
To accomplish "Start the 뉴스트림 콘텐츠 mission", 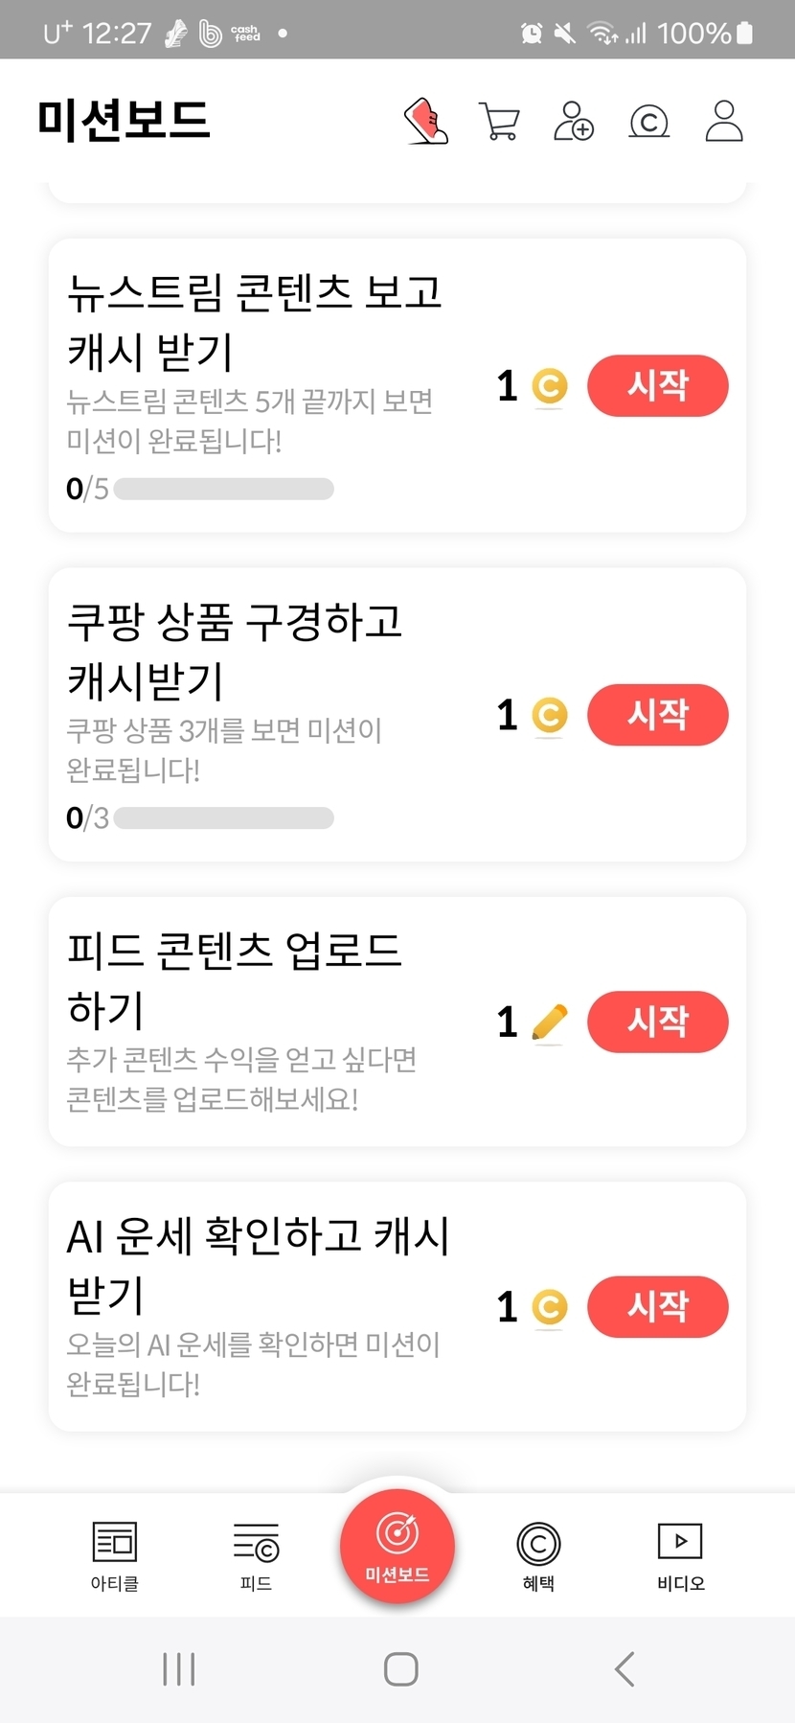I will (x=657, y=386).
